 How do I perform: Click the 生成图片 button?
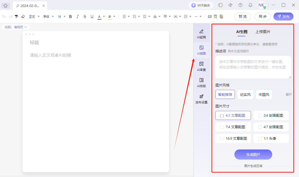[253, 154]
